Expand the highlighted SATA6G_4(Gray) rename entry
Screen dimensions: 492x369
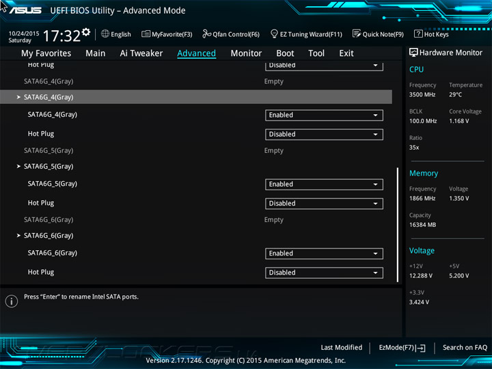[196, 97]
